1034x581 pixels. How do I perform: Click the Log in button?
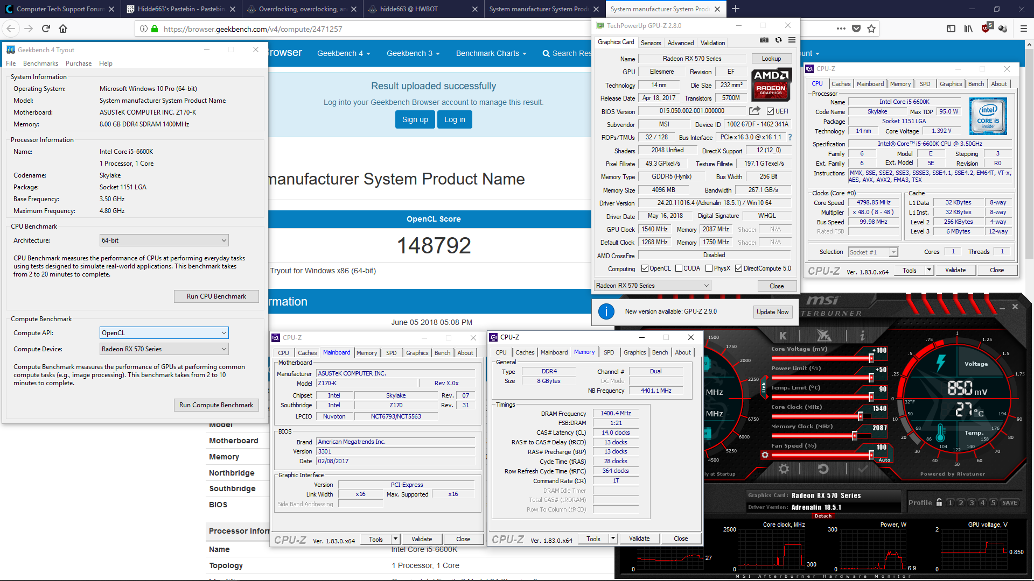tap(455, 119)
